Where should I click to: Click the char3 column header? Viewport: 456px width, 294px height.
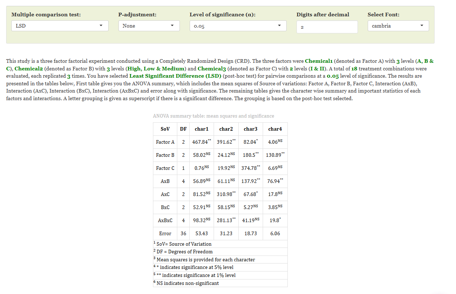tap(251, 129)
